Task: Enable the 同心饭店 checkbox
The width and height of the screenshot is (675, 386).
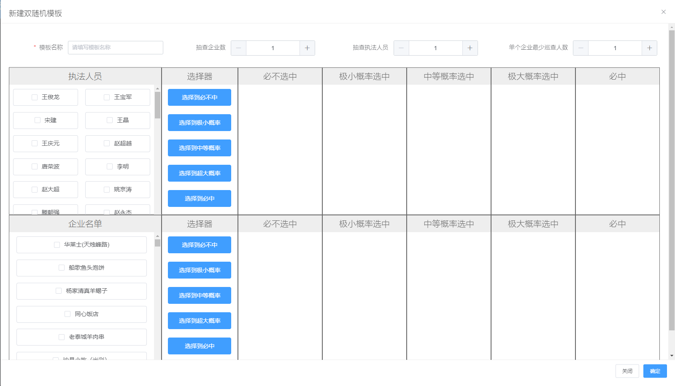Action: (x=67, y=314)
